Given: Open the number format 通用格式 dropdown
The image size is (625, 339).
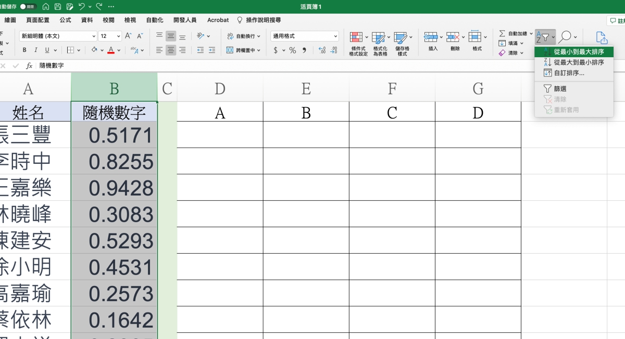Looking at the screenshot, I should click(305, 36).
